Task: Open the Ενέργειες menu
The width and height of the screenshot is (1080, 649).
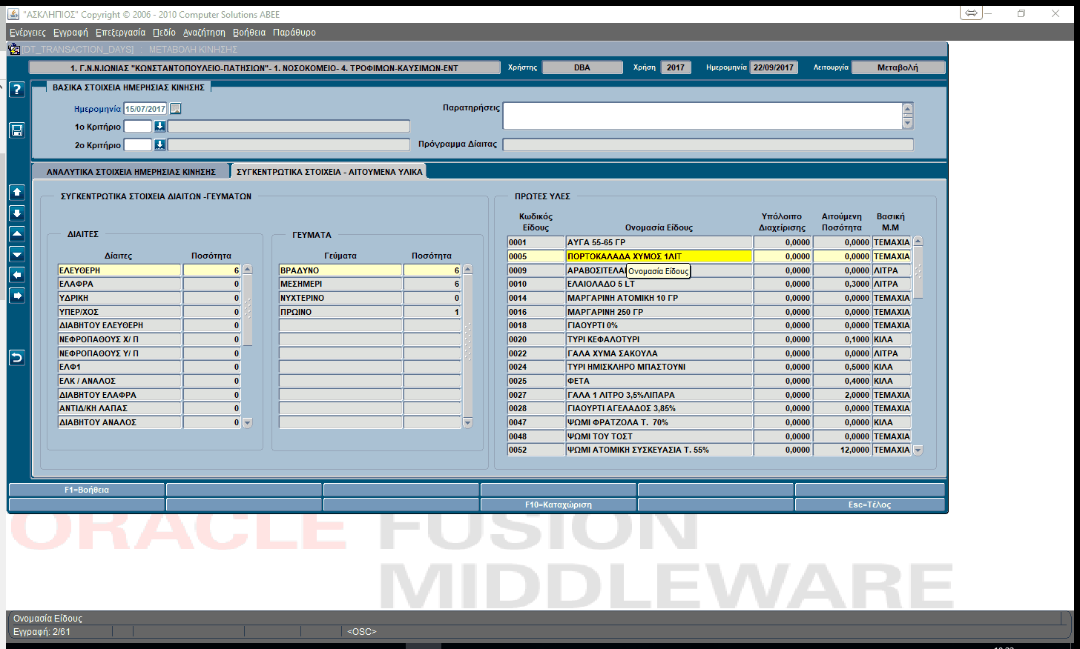Action: 27,33
